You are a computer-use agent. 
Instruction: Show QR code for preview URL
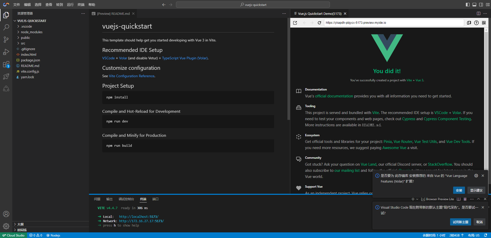click(484, 23)
